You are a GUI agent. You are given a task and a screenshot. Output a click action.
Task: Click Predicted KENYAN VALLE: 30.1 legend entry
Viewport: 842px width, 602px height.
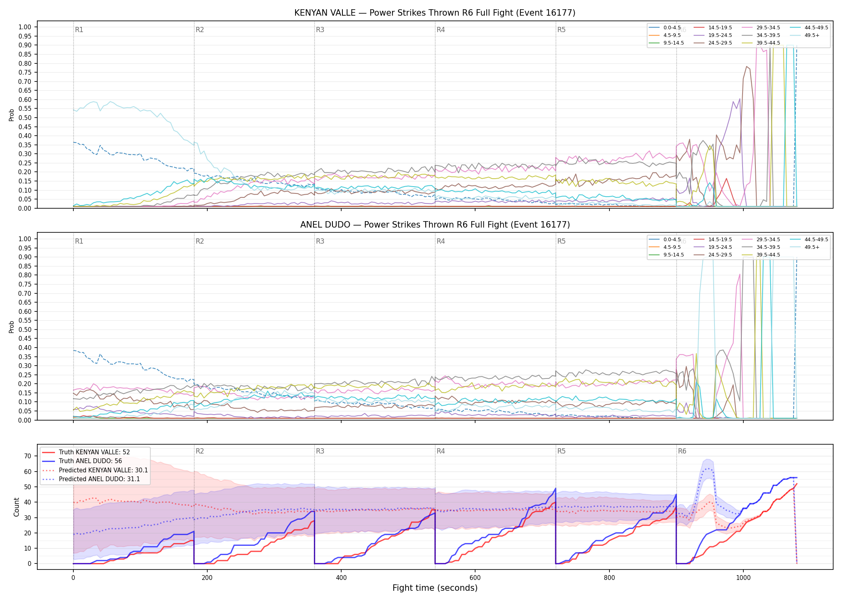95,470
